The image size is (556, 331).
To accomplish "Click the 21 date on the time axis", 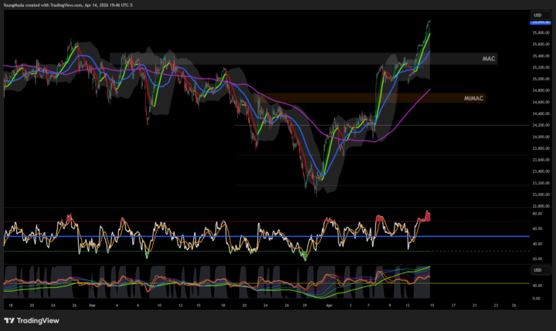I will click(474, 305).
